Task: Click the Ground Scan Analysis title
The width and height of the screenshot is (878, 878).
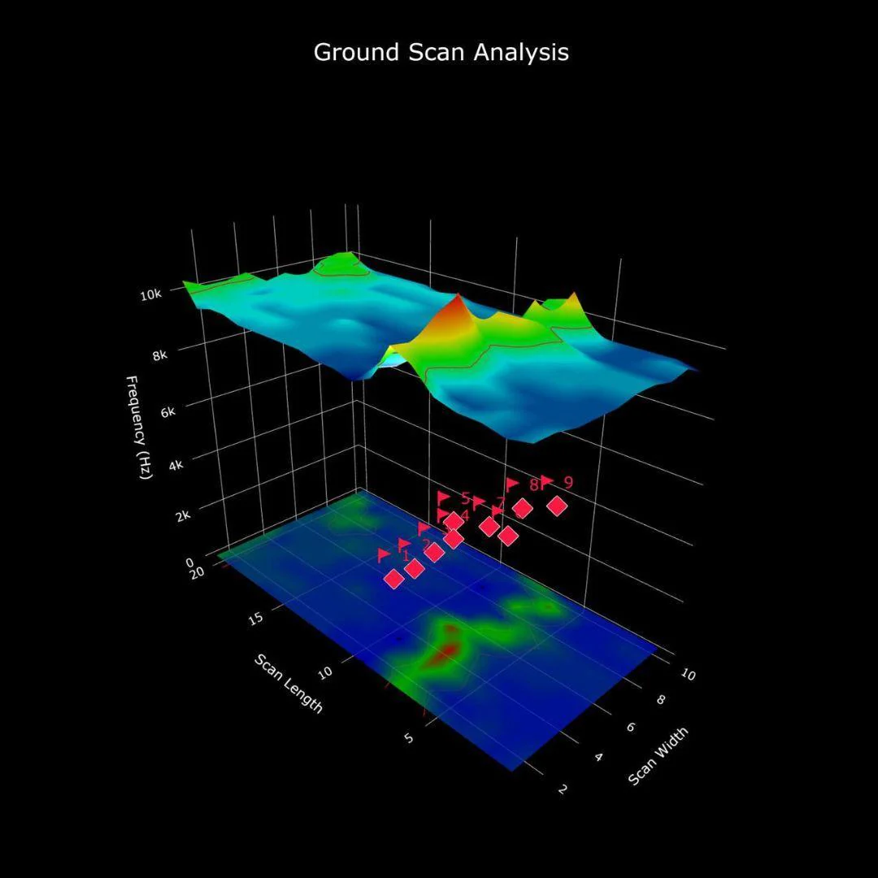Action: (x=441, y=52)
